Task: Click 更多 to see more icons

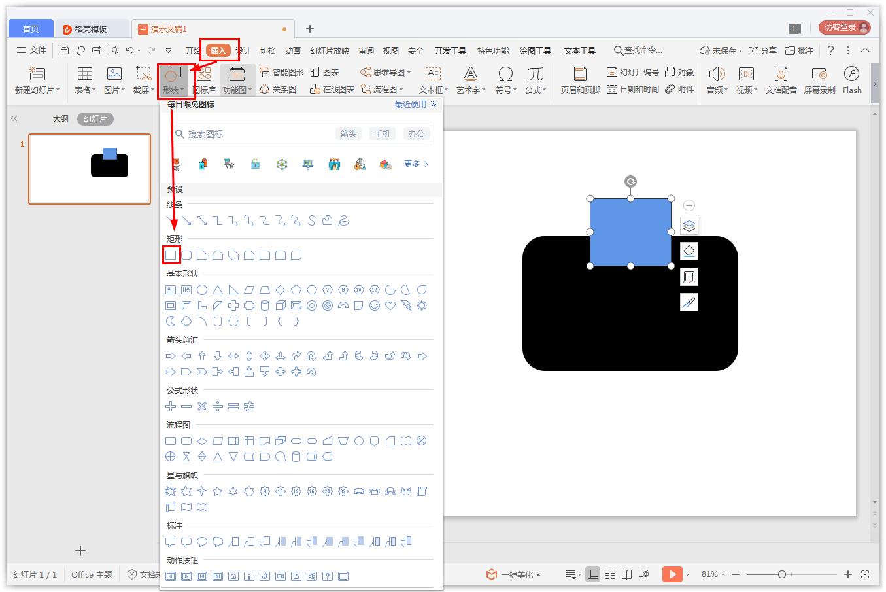Action: tap(416, 164)
